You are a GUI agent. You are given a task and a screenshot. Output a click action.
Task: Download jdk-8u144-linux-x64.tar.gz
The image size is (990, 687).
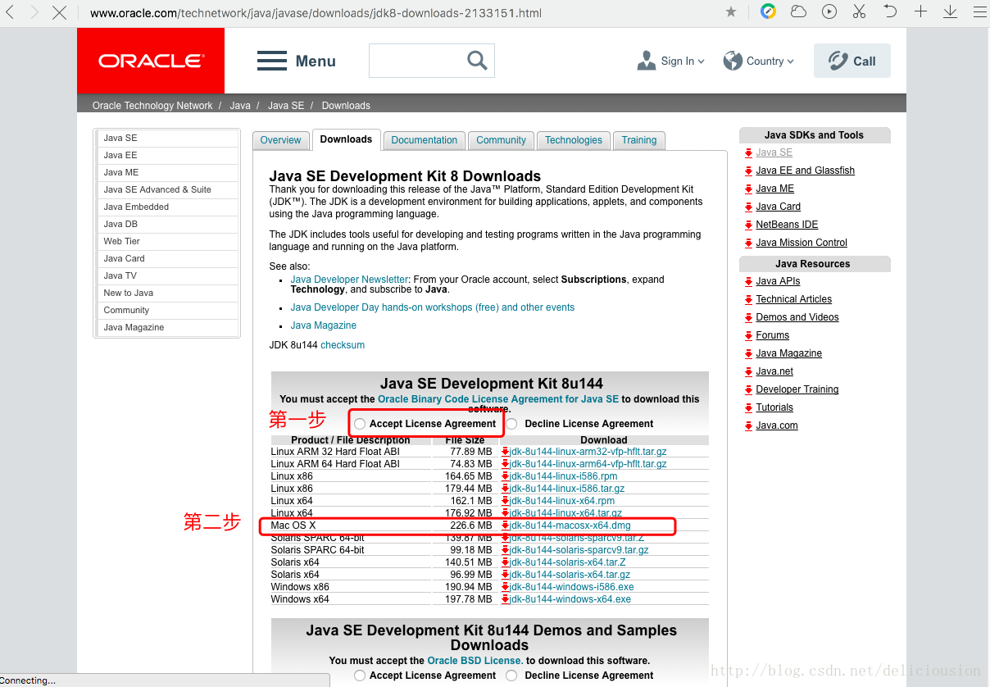tap(565, 513)
